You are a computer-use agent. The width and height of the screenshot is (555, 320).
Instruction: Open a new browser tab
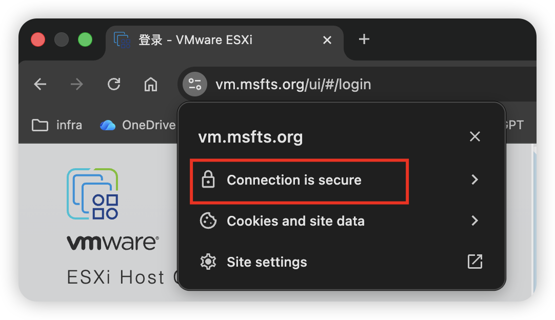364,39
